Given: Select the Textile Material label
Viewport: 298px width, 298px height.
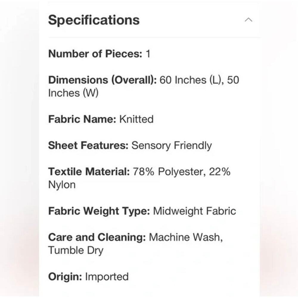Looking at the screenshot, I should [x=89, y=171].
